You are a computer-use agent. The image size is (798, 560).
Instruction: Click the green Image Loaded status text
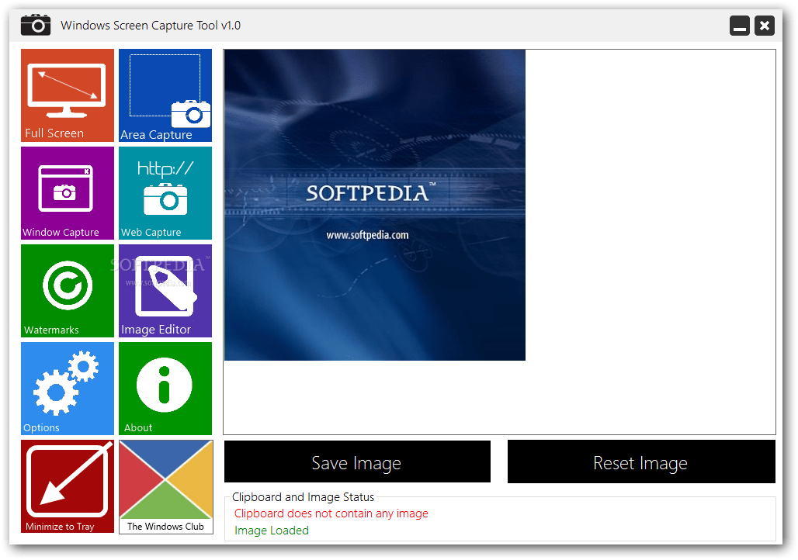tap(271, 530)
